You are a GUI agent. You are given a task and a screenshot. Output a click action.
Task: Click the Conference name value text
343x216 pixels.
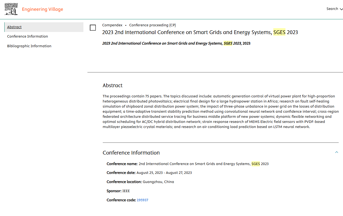click(204, 164)
